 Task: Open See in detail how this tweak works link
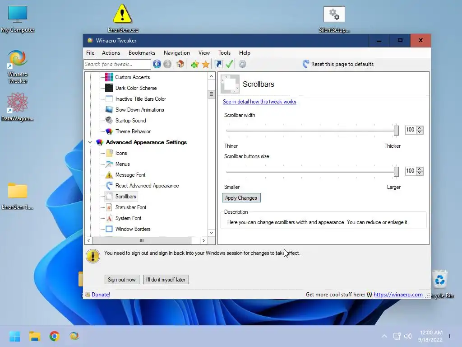pyautogui.click(x=259, y=102)
